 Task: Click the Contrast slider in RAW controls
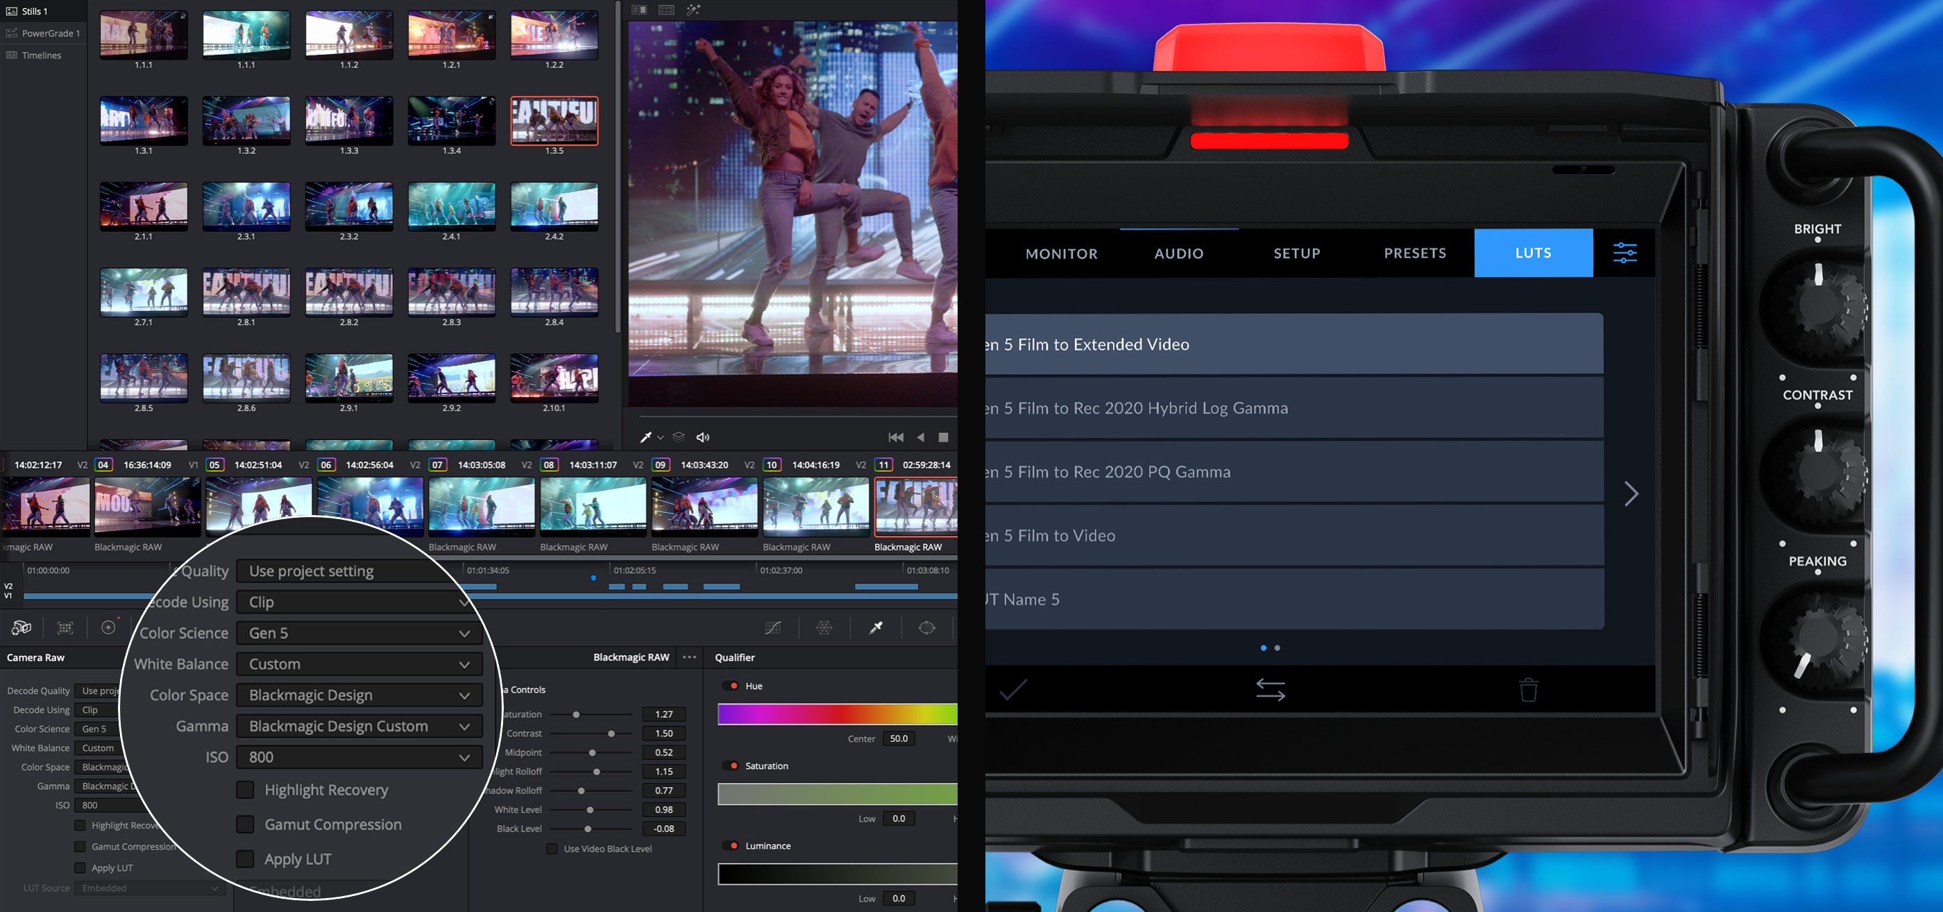[x=611, y=732]
